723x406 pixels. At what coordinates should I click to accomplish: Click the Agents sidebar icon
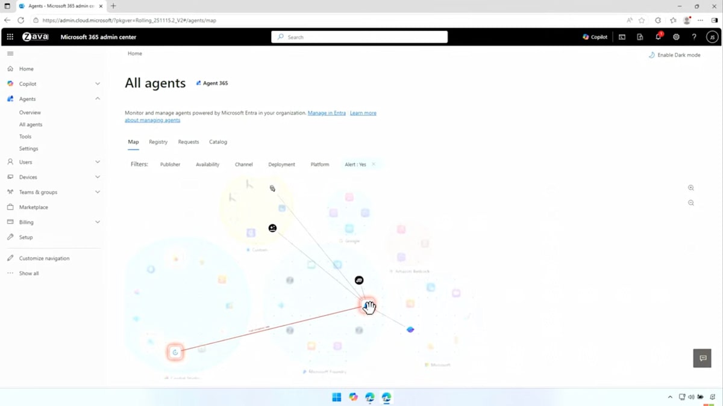[x=10, y=99]
